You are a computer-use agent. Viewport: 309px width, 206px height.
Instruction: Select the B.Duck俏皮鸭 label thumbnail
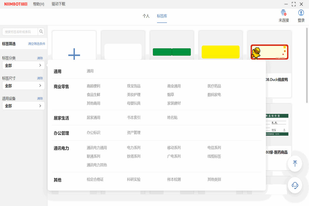269,52
